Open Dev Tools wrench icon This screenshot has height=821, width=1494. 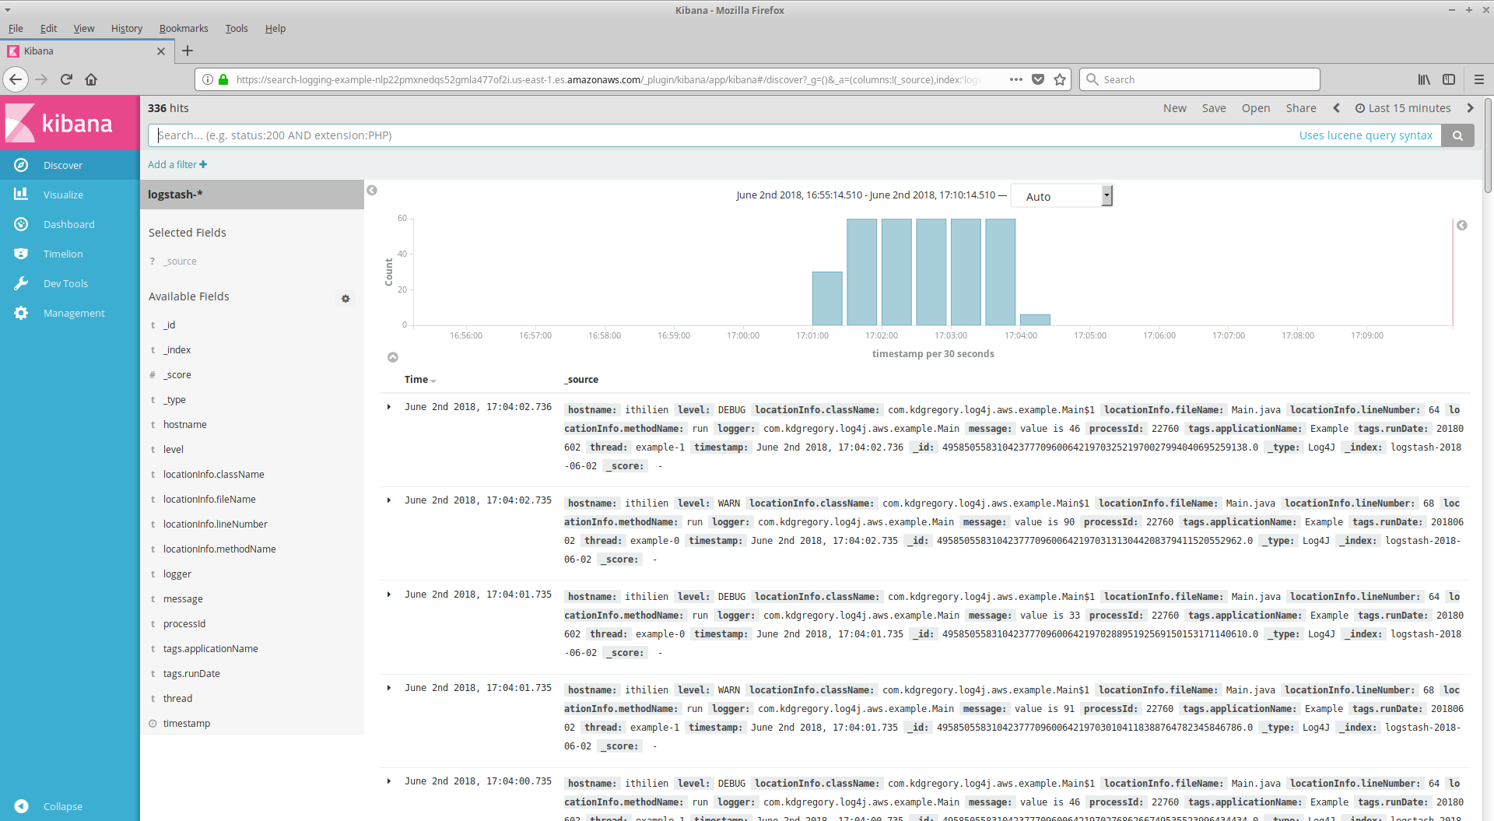coord(21,283)
